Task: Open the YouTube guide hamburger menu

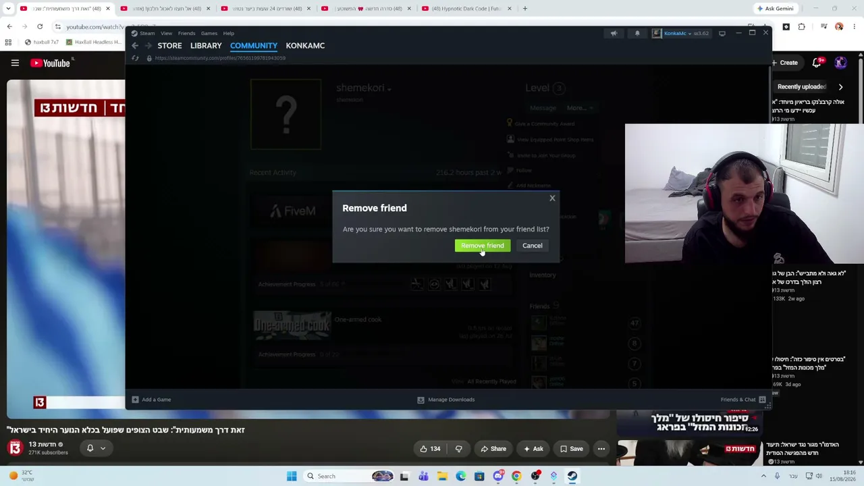Action: click(x=15, y=63)
